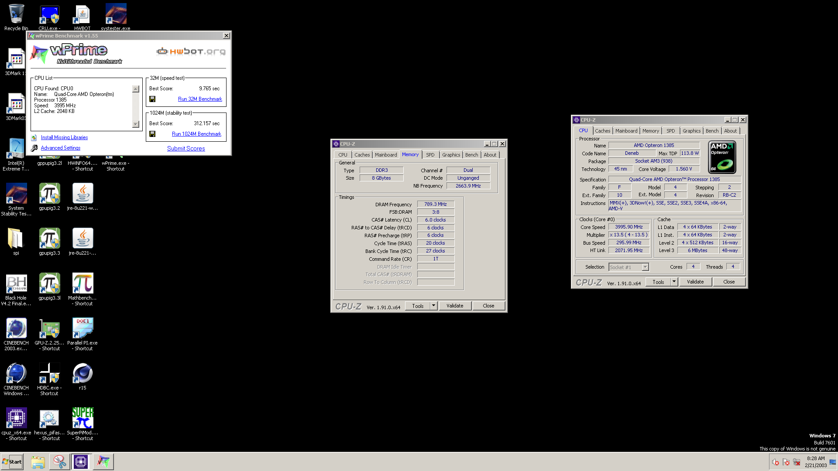
Task: Open the spi folder icon
Action: (16, 242)
